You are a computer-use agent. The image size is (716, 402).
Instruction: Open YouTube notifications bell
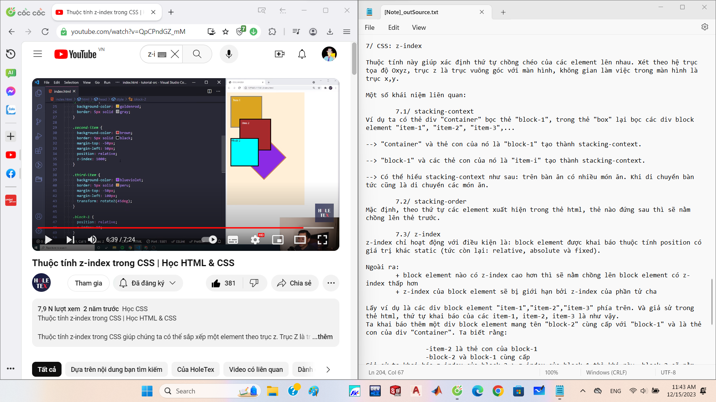coord(302,54)
